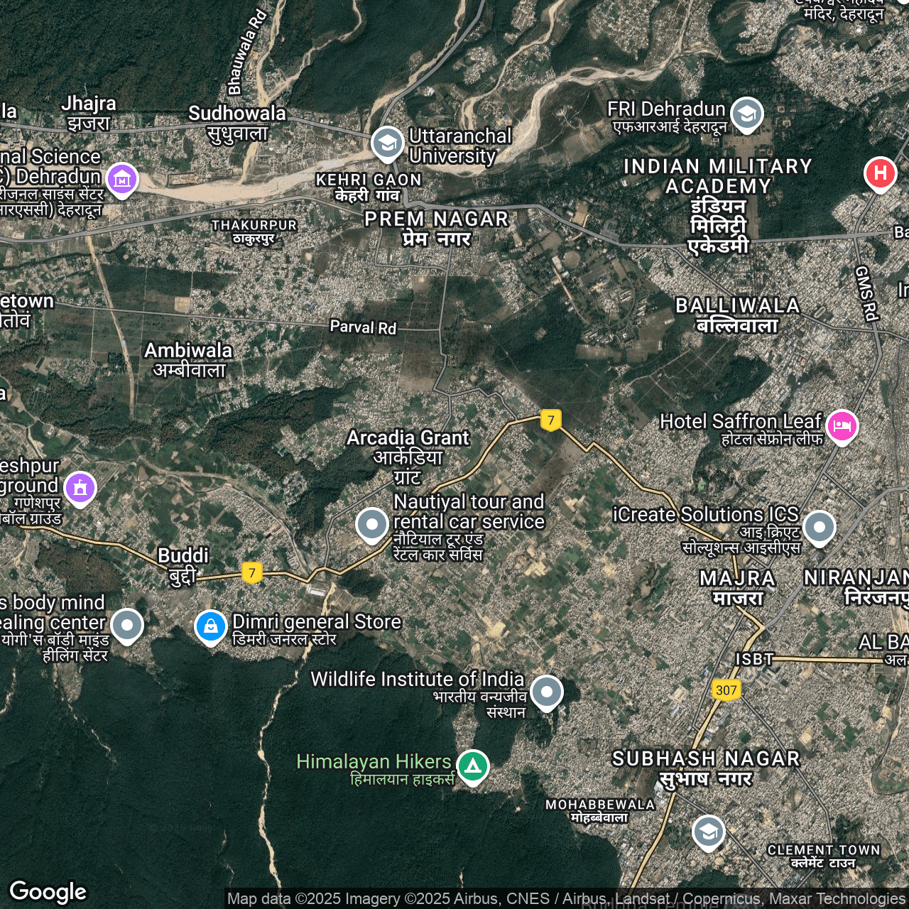This screenshot has height=909, width=909.
Task: Click the pink Hotel Saffron Leaf pin
Action: coord(842,426)
